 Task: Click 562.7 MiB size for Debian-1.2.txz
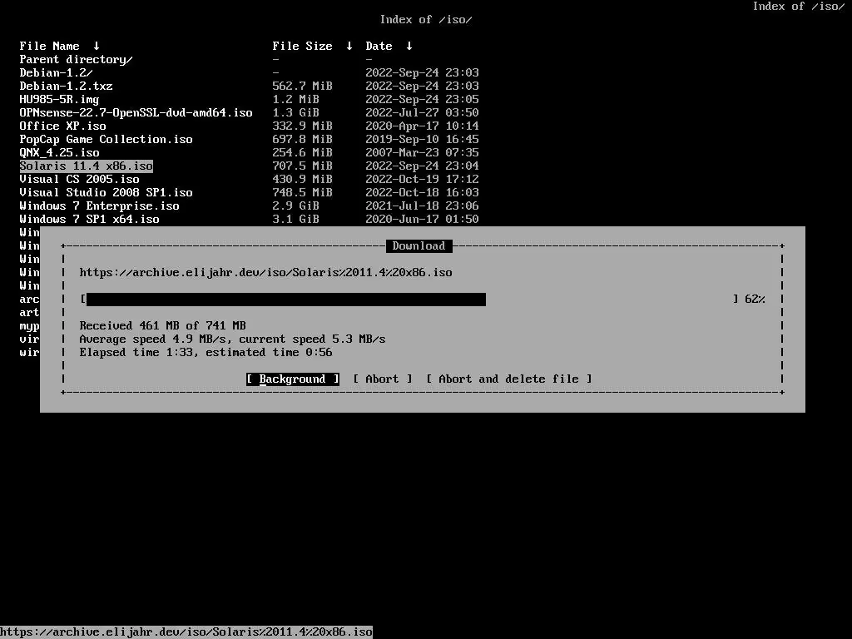click(x=302, y=86)
